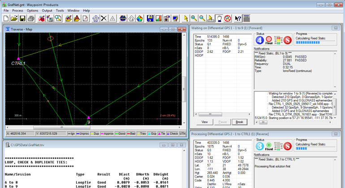Screen dimensions: 345x188
Task: Click the Break button in GPS 1 window
Action: (x=239, y=122)
